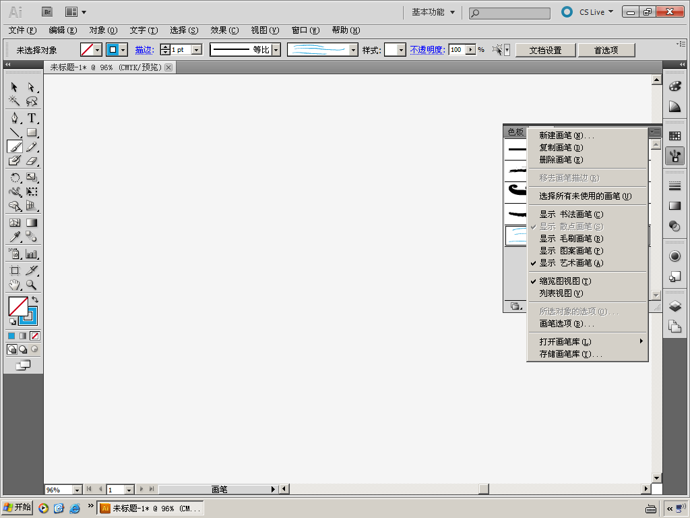Select the Rotate tool
The image size is (690, 518).
coord(14,177)
